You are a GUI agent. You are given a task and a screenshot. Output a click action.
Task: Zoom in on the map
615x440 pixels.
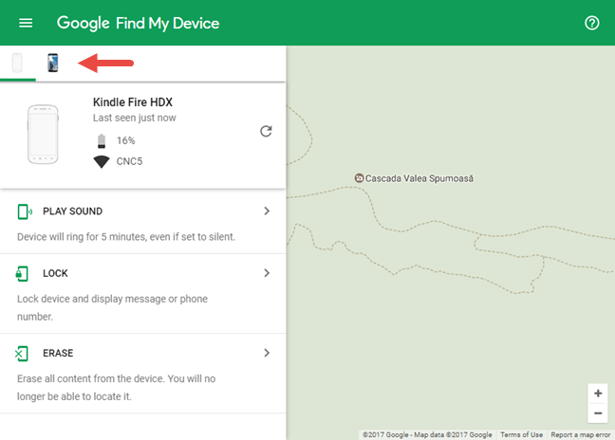[597, 394]
